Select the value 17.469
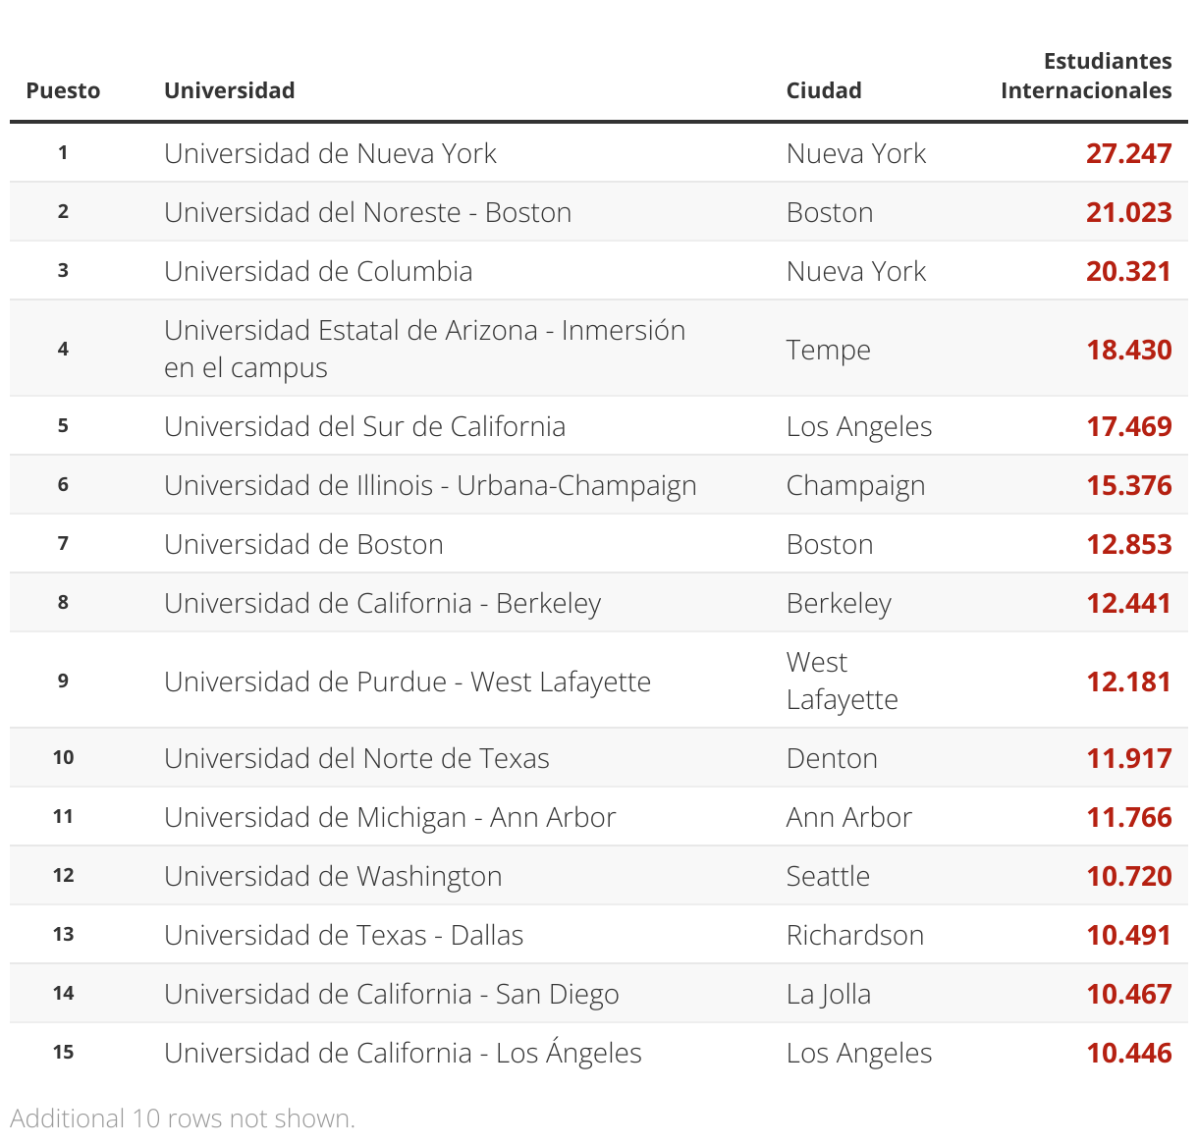 point(1128,426)
